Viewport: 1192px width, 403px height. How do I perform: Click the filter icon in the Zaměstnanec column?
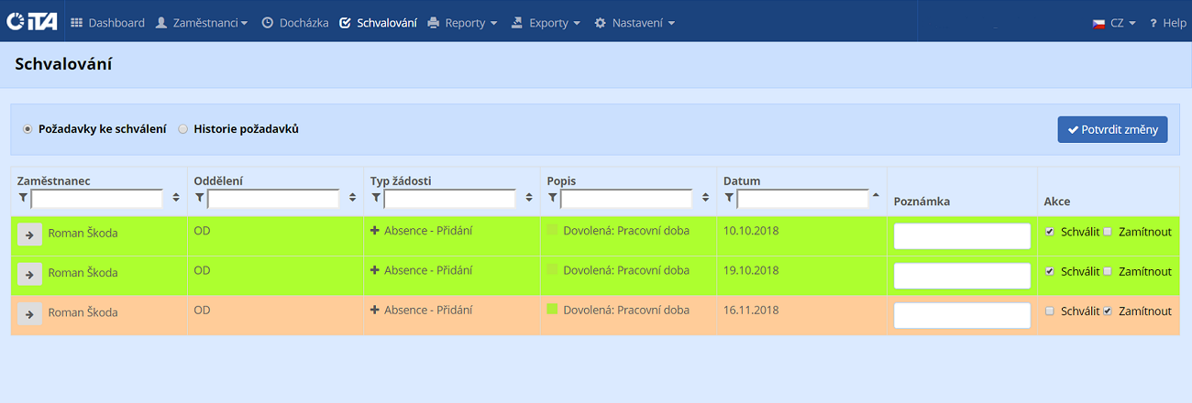coord(23,198)
